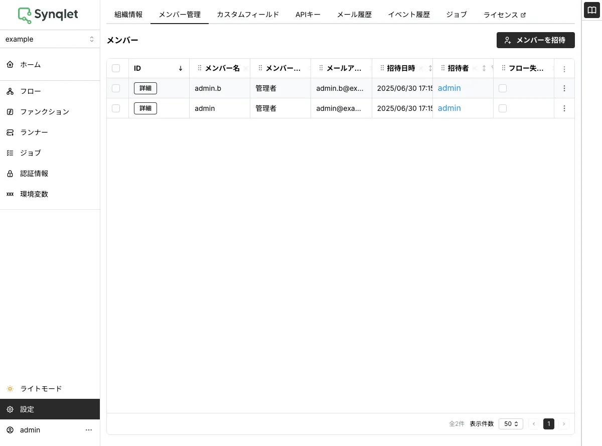Open row actions for admin@exa... row

(564, 108)
